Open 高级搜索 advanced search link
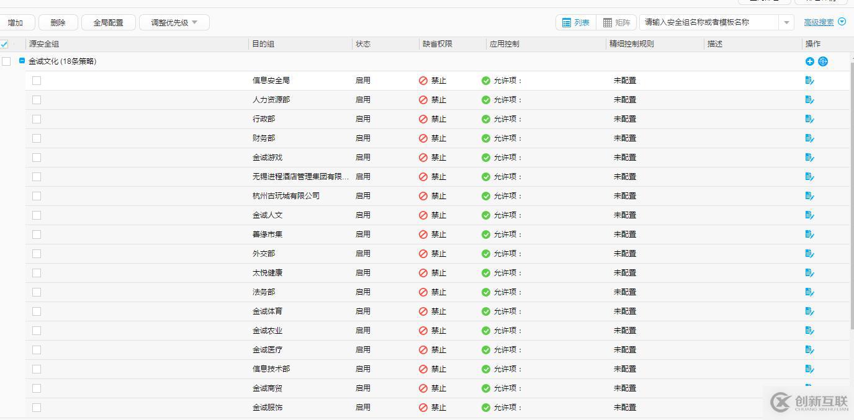 (x=817, y=22)
